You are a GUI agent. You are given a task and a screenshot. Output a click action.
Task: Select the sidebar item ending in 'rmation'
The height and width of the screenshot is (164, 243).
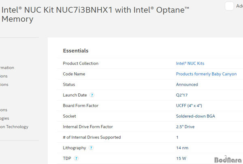point(7,68)
